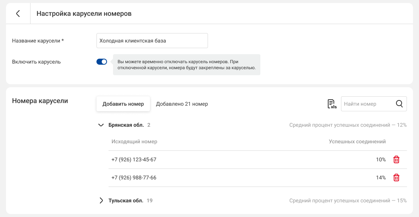Click the Успешных соединений column header
Viewport: 419px width, 217px height.
coord(357,142)
